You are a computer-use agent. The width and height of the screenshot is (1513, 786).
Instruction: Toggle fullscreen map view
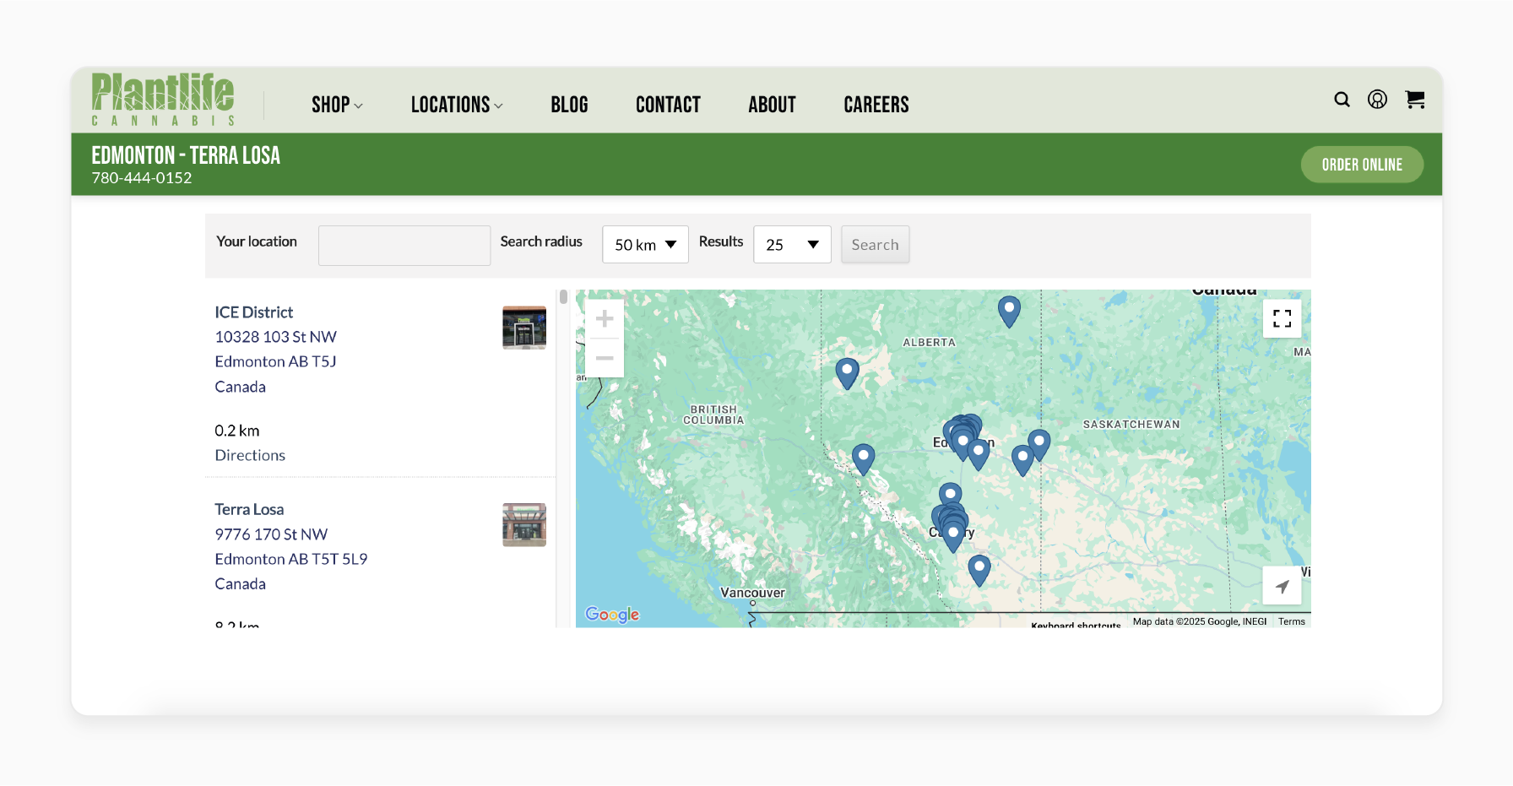[x=1282, y=318]
